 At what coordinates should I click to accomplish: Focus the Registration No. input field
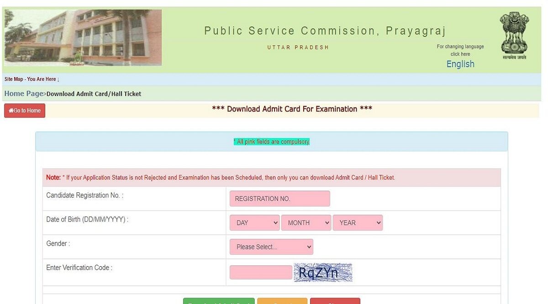pos(279,199)
